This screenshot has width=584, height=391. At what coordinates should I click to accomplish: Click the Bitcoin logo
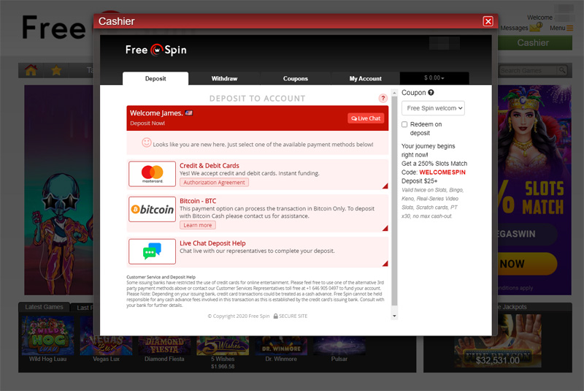(x=152, y=209)
